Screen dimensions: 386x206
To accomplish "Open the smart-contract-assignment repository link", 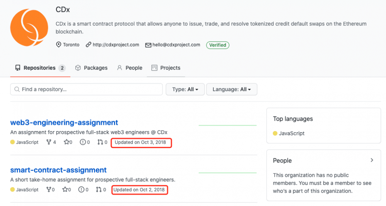I will (x=58, y=170).
